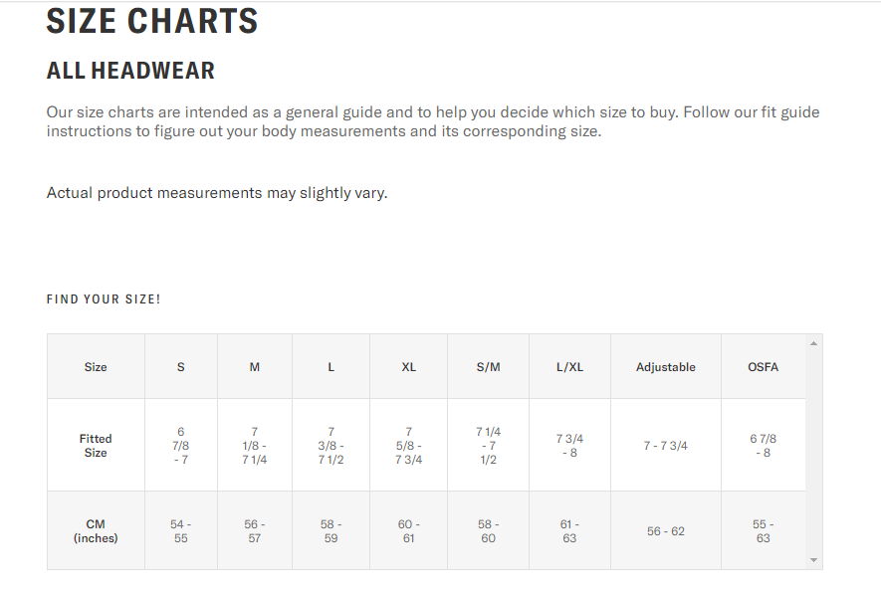Click the table scrollbar down arrow
This screenshot has width=881, height=596.
814,560
